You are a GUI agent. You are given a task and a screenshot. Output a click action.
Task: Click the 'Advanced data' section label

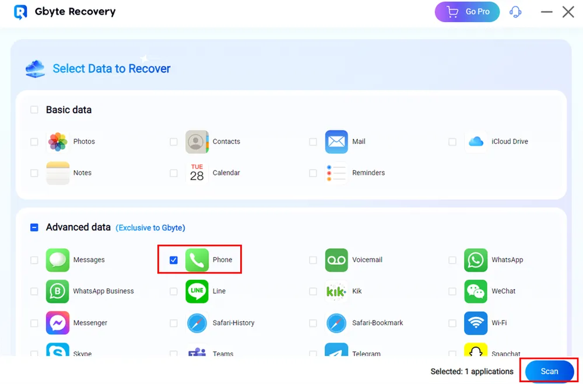coord(78,227)
